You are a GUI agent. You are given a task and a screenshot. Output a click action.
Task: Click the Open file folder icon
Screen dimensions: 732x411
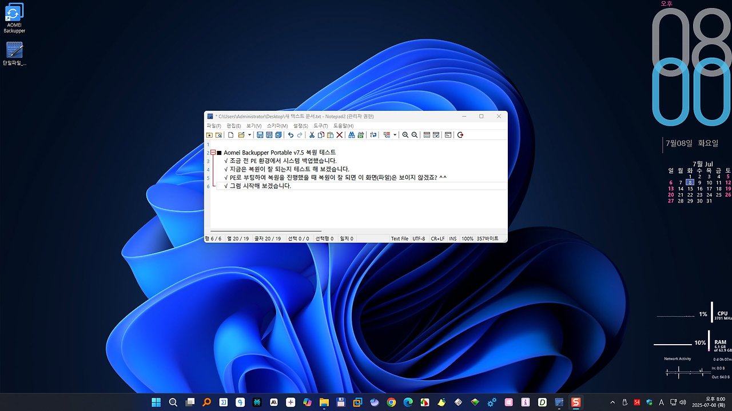coord(241,135)
